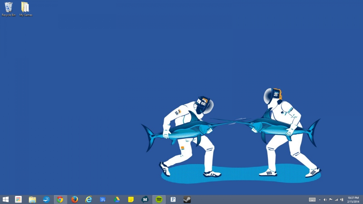363x204 pixels.
Task: Launch Firefox from the taskbar
Action: click(74, 199)
